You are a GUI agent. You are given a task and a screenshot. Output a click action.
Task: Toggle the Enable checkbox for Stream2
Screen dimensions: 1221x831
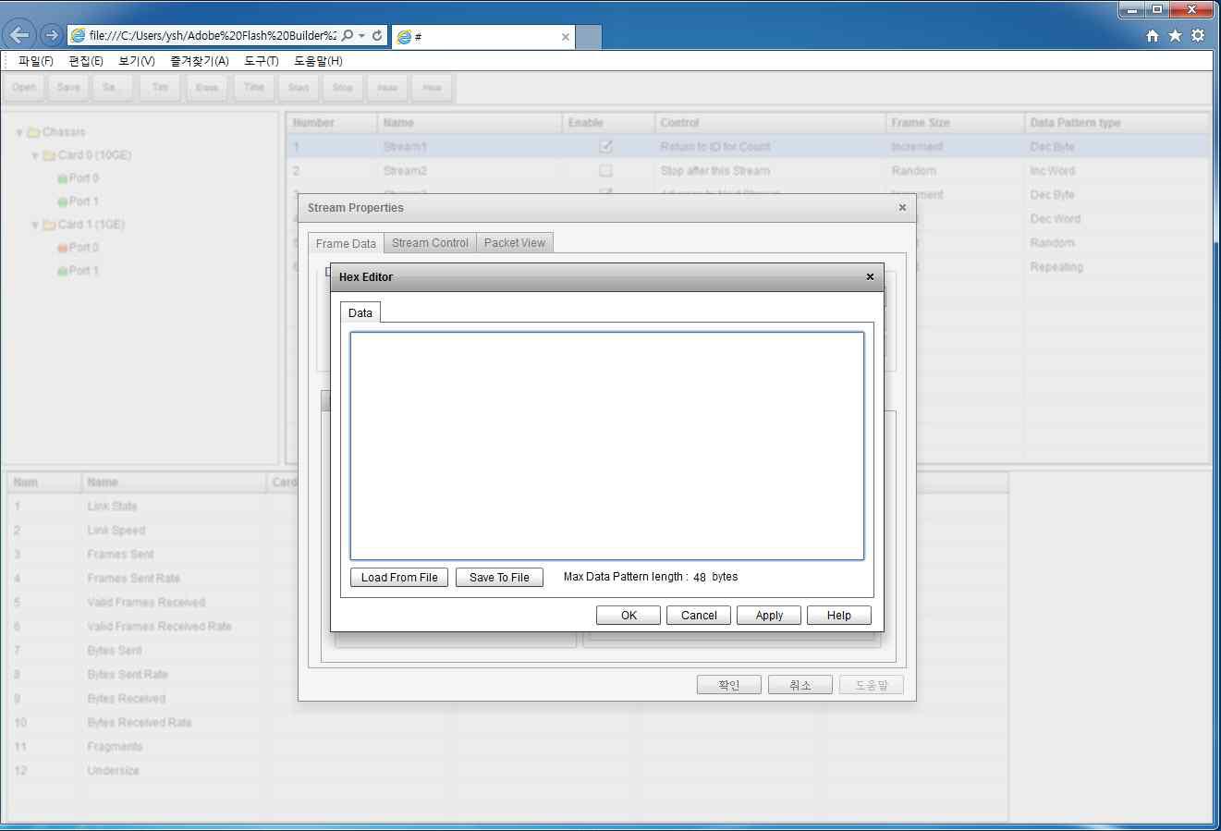[x=605, y=170]
